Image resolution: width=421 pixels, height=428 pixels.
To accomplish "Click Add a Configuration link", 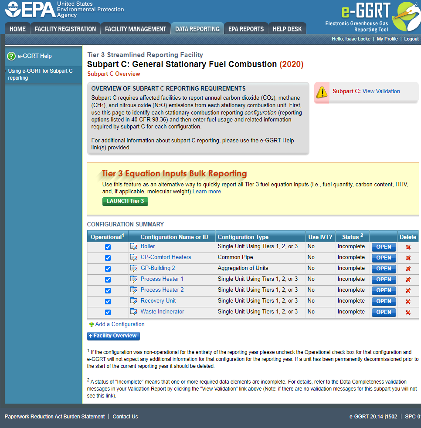I will click(x=120, y=324).
